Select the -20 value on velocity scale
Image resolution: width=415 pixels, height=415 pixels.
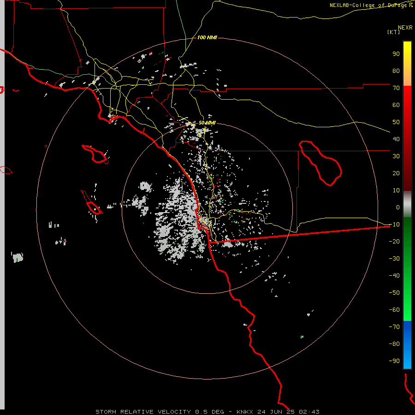[x=394, y=242]
